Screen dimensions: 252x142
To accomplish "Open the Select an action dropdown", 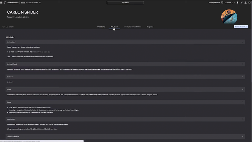I will coord(241,27).
